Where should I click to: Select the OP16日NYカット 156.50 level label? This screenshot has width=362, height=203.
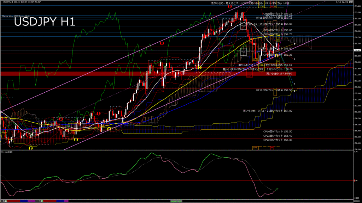278,131
